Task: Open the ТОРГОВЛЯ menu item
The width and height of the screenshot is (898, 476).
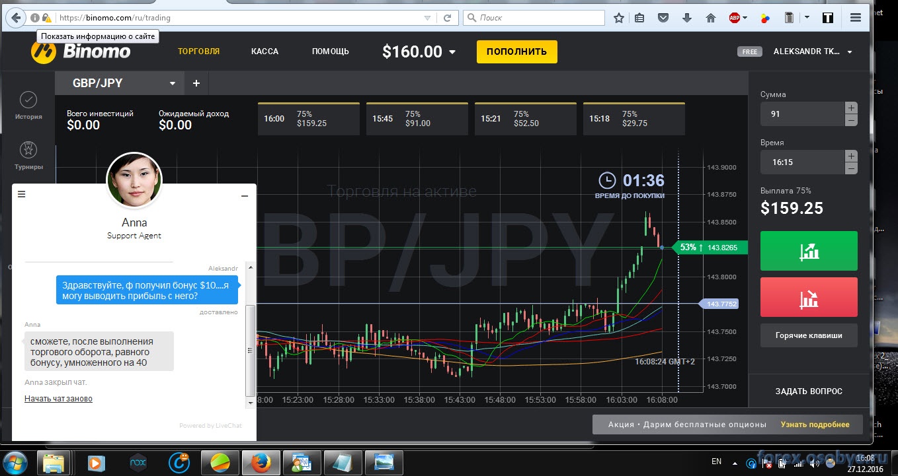Action: tap(199, 51)
